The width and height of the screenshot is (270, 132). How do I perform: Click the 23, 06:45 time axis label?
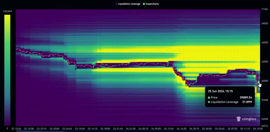(x=67, y=129)
